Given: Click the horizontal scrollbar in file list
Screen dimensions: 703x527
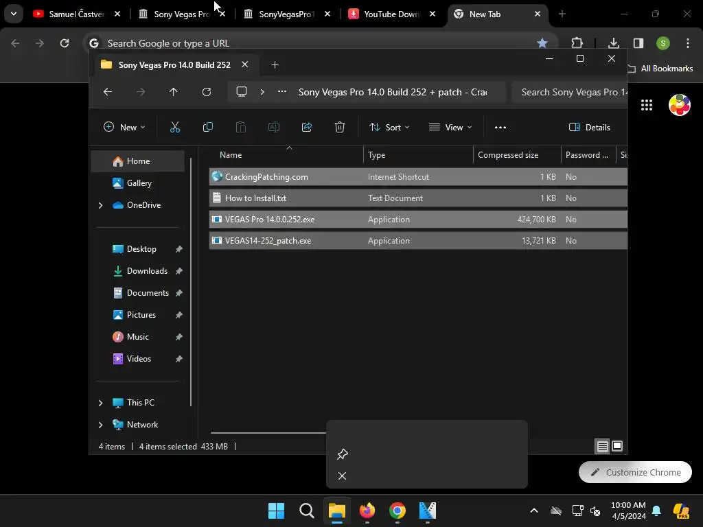Looking at the screenshot, I should (x=268, y=433).
